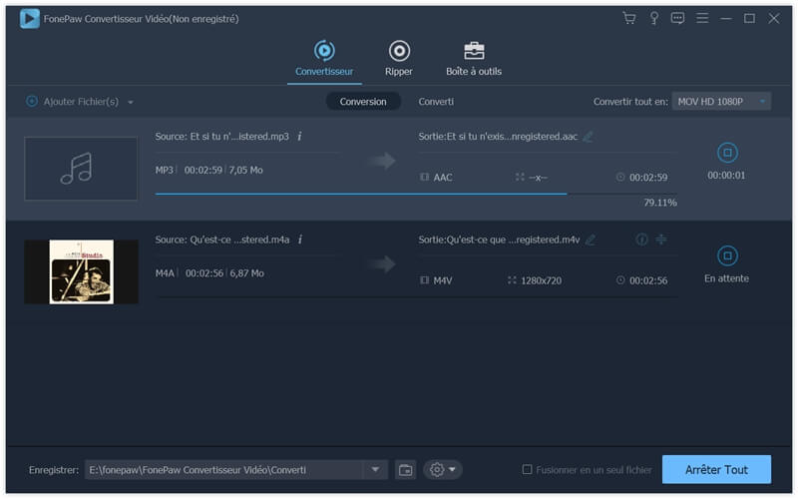
Task: Open the settings gear dropdown
Action: tap(442, 470)
